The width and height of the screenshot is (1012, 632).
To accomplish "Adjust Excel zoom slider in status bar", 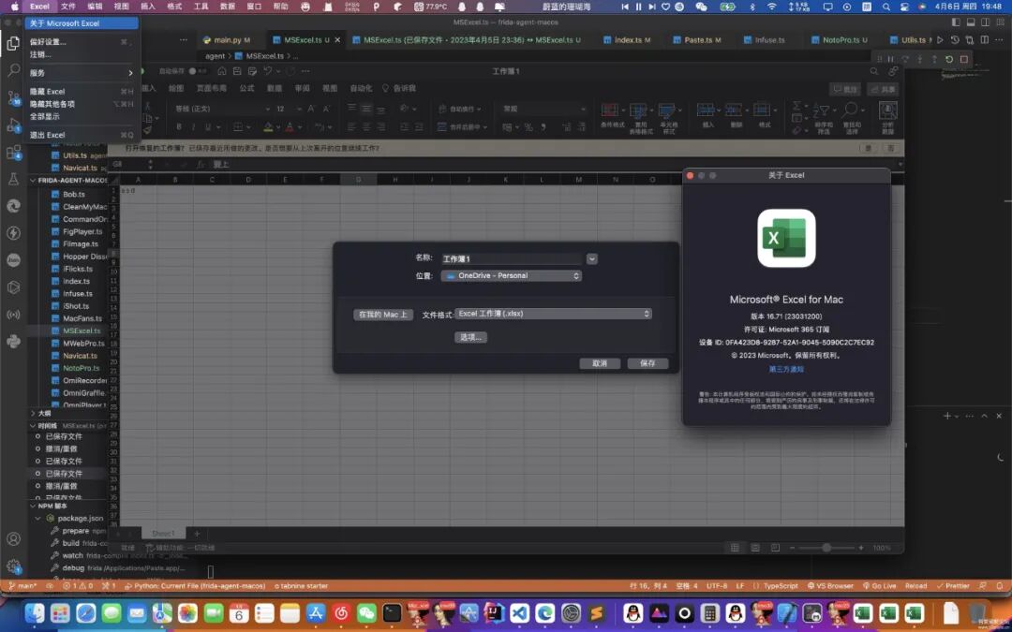I will pos(826,548).
